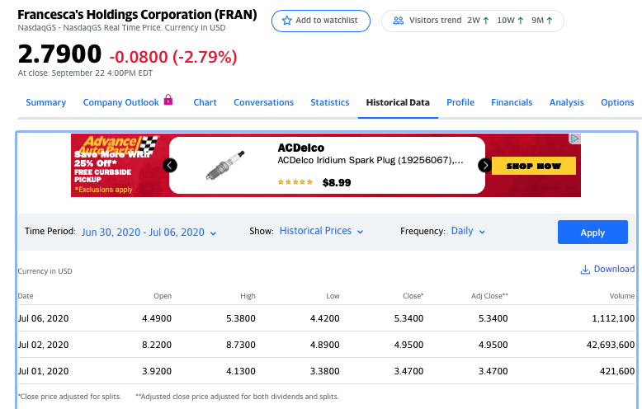Open the Options tab
The height and width of the screenshot is (409, 642).
[617, 102]
